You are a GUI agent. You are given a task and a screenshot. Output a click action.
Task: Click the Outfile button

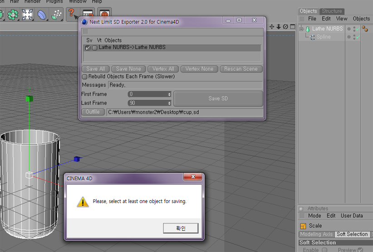pos(93,112)
